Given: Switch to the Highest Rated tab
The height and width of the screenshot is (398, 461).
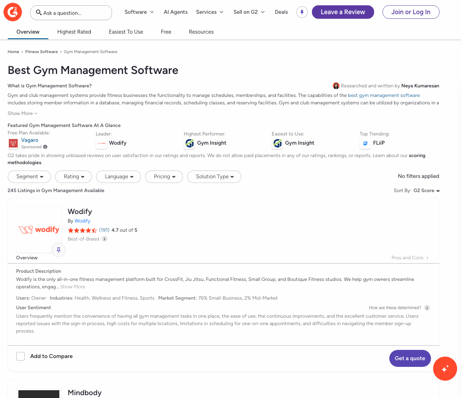Looking at the screenshot, I should coord(74,32).
